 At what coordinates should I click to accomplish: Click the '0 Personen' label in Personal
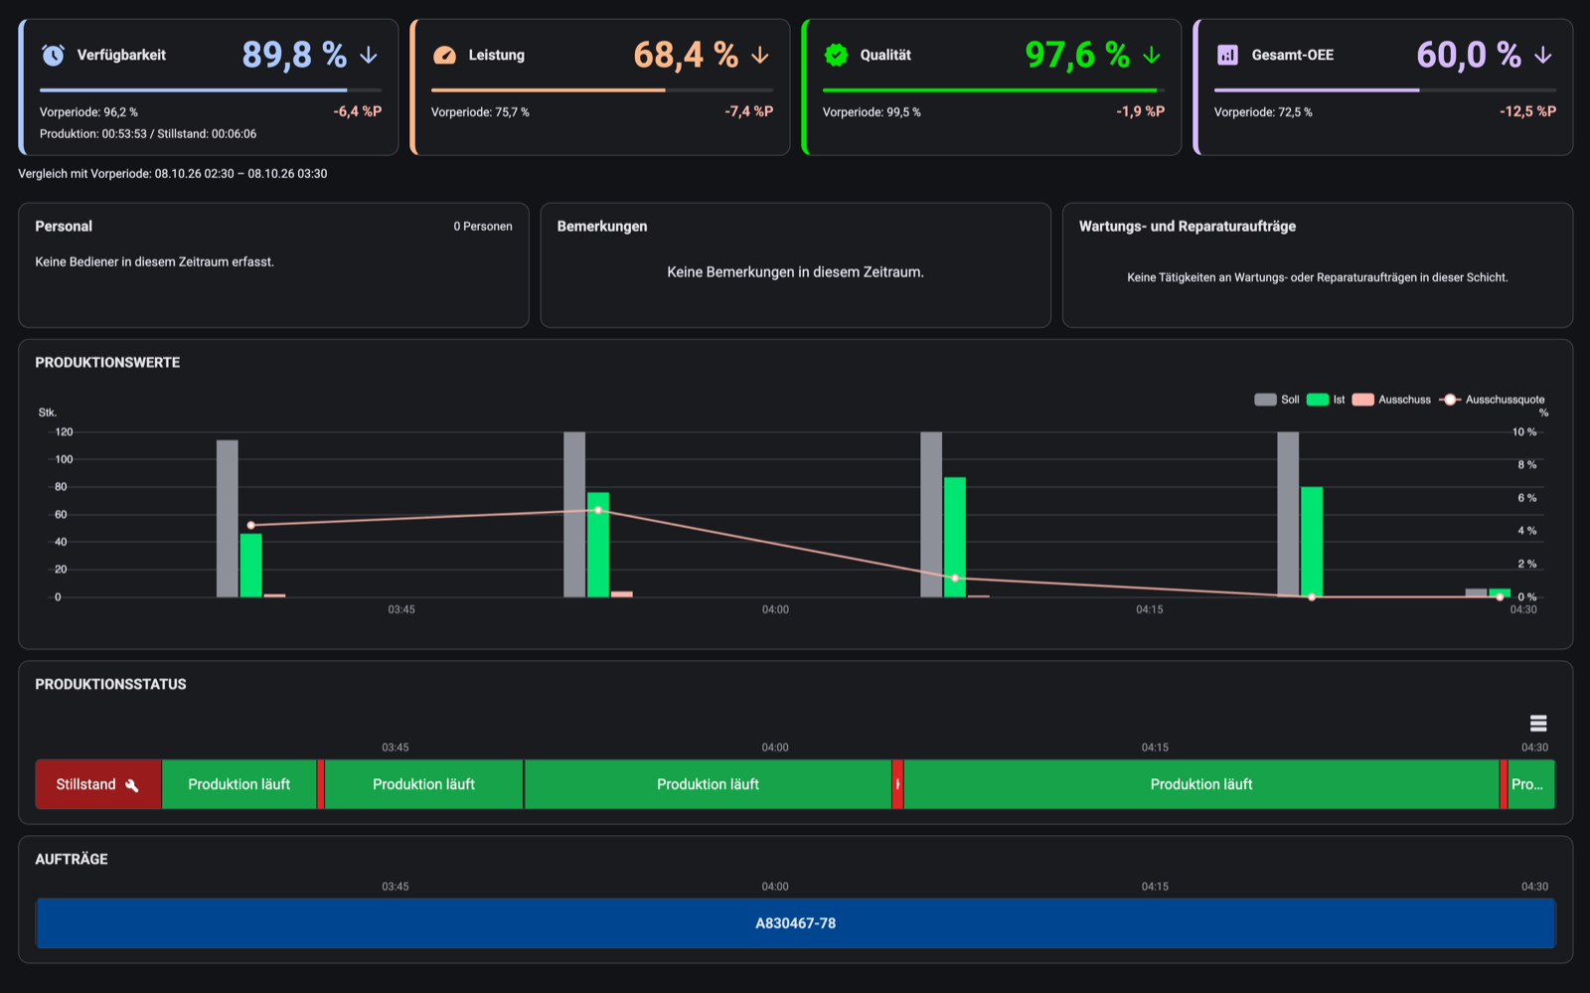[483, 227]
